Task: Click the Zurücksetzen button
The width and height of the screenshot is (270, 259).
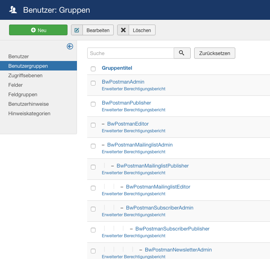Action: pos(214,53)
